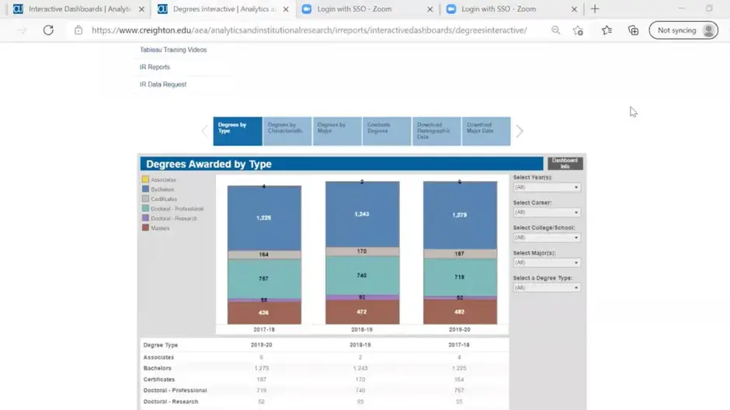The image size is (730, 410).
Task: Open the browser Favorites list icon
Action: coord(607,30)
